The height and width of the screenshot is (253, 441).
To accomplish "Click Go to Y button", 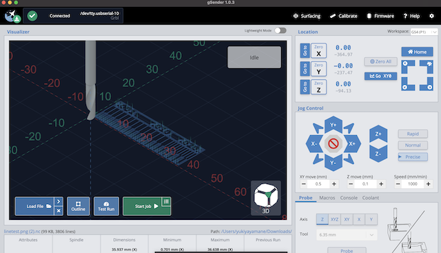I will tap(305, 69).
